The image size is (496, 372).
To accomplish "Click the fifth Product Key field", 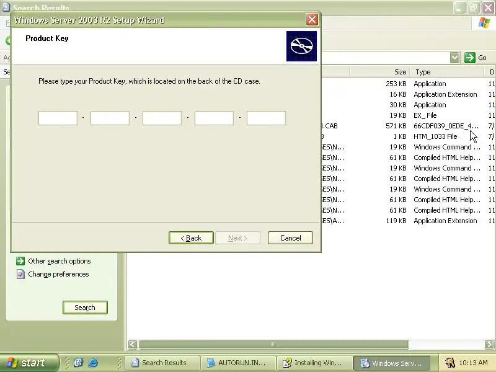I will click(266, 118).
